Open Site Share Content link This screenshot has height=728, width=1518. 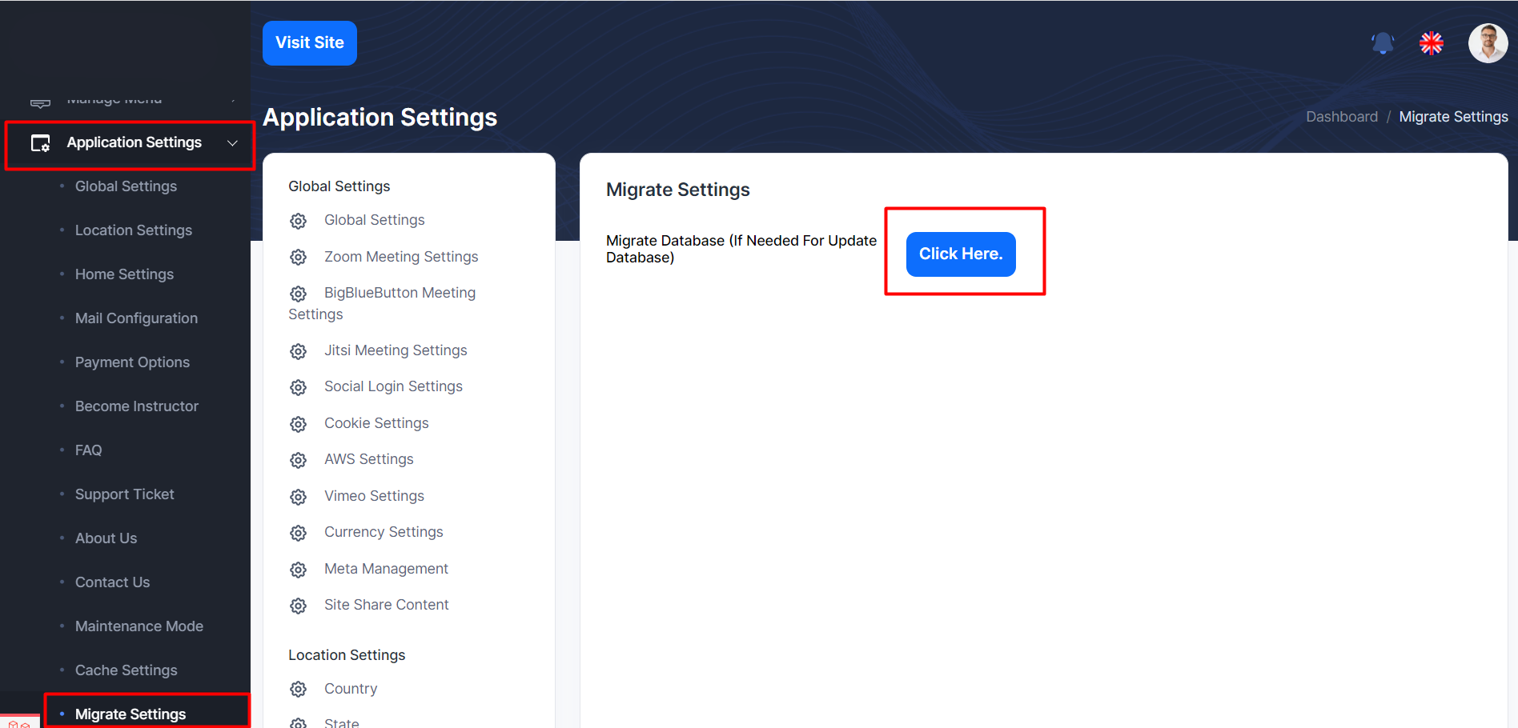[386, 605]
